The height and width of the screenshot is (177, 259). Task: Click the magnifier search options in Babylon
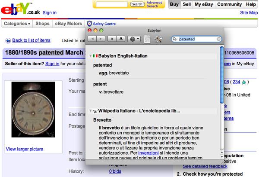coord(175,39)
